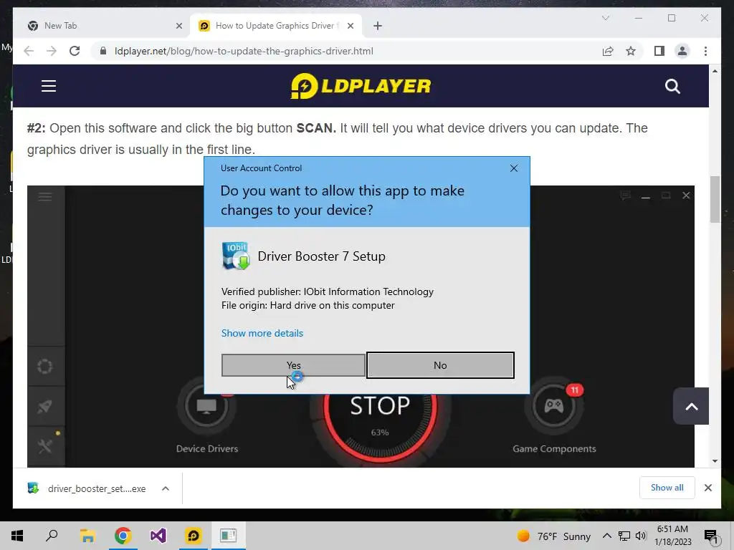Share this page icon

coord(608,51)
